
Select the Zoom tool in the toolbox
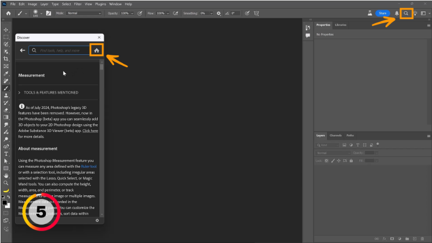[x=6, y=183]
